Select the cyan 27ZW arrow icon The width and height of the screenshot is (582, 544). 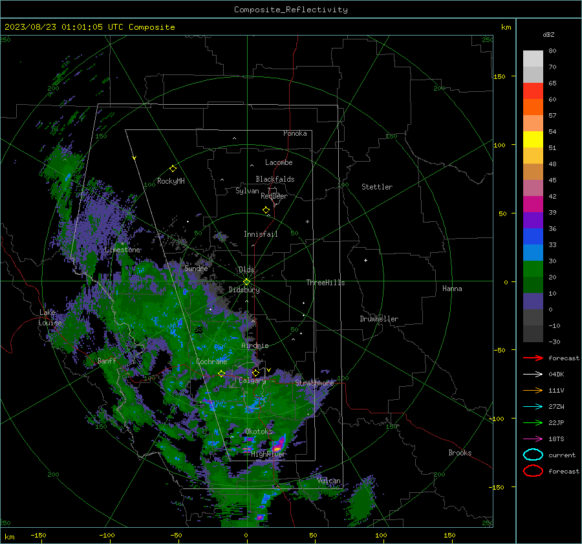pos(533,407)
